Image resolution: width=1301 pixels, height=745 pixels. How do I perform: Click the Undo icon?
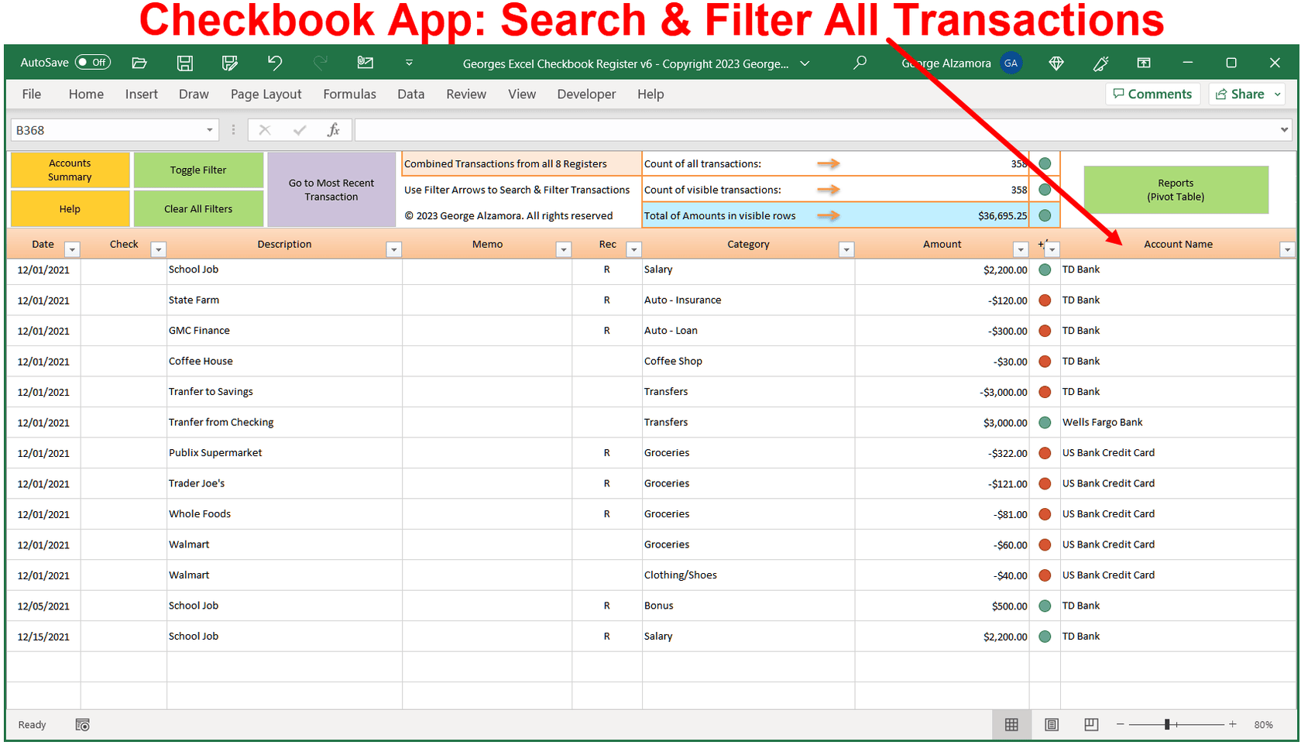(275, 64)
